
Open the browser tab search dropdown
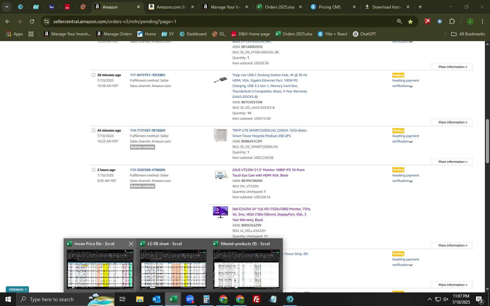(x=6, y=7)
